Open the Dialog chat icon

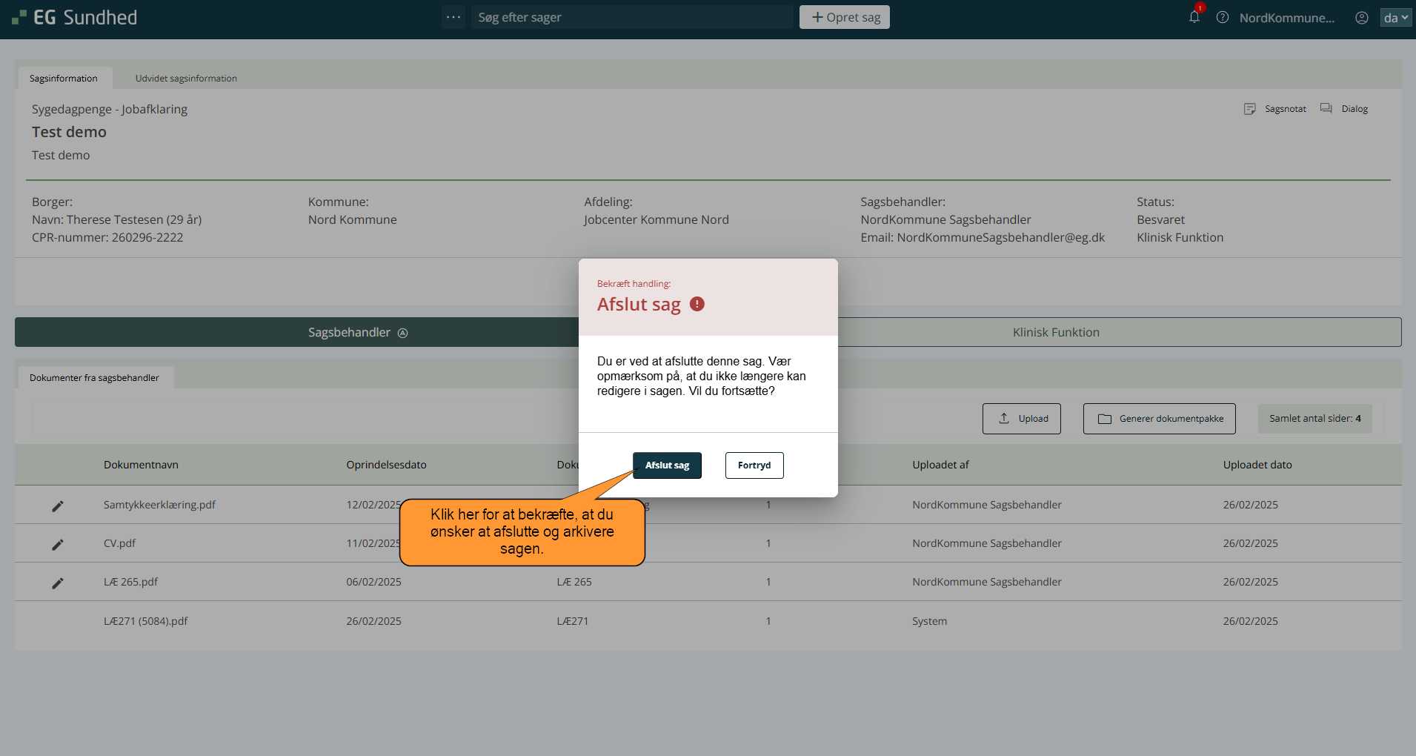[x=1326, y=109]
